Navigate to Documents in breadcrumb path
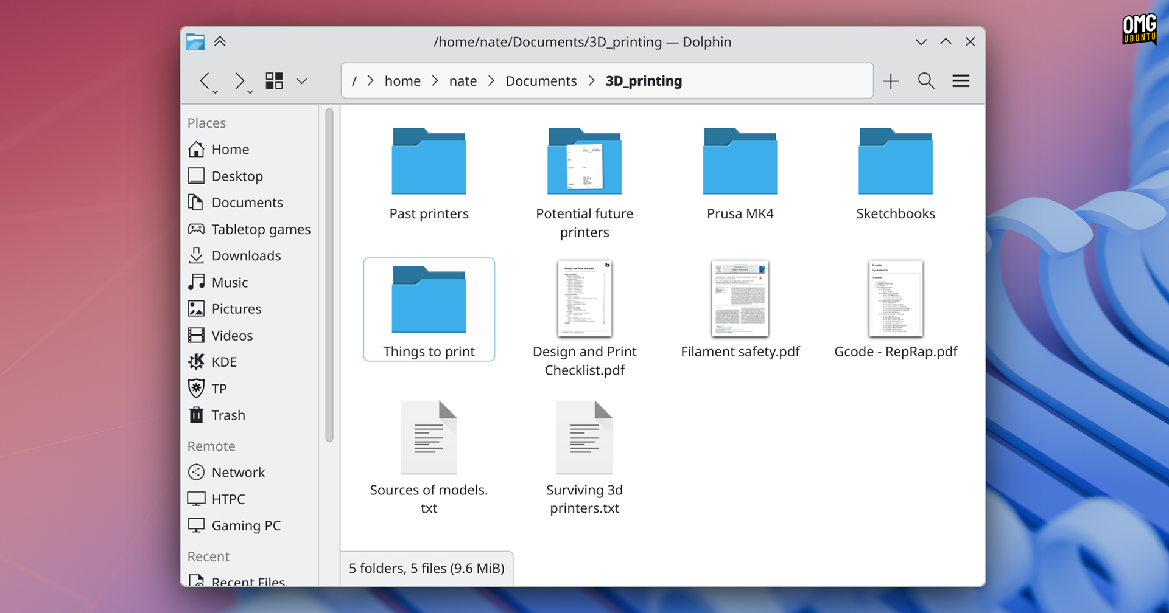This screenshot has height=613, width=1169. click(541, 81)
